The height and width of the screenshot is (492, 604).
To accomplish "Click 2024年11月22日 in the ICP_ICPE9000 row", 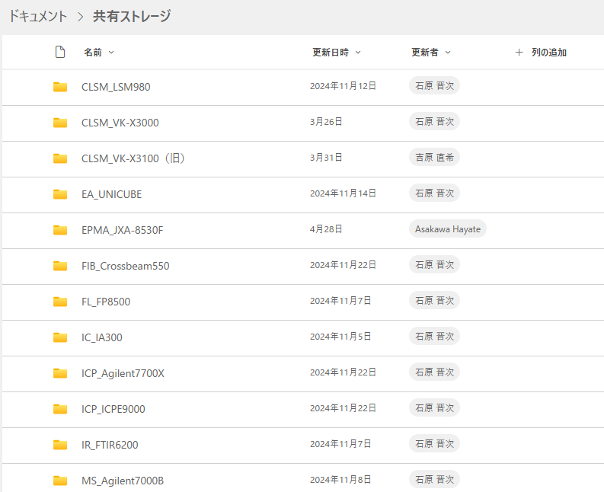I will click(343, 408).
